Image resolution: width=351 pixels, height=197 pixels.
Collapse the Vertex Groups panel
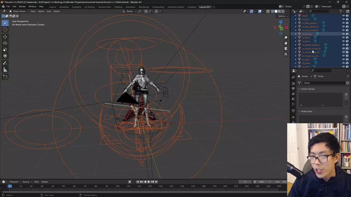(x=299, y=89)
